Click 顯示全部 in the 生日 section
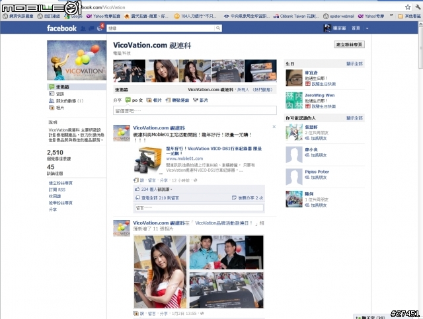This screenshot has height=319, width=423. [354, 64]
